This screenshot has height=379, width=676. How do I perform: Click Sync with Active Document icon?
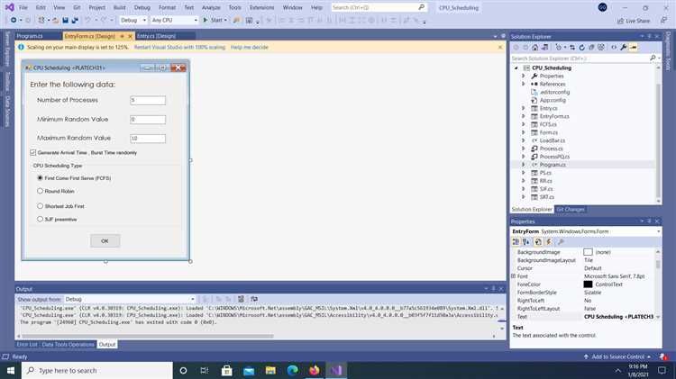coord(572,48)
